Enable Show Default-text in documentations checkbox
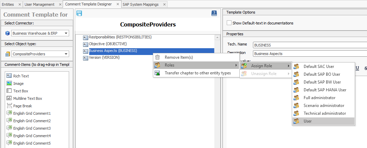The width and height of the screenshot is (367, 148). tap(229, 23)
